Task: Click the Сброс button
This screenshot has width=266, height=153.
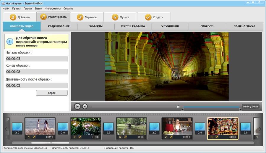Action: (52, 93)
